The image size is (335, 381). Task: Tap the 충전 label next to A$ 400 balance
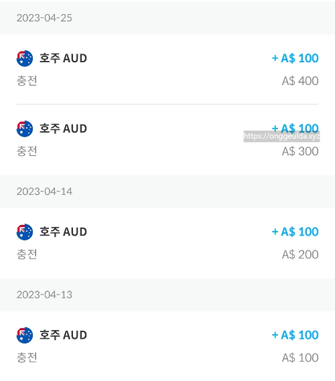pyautogui.click(x=27, y=81)
